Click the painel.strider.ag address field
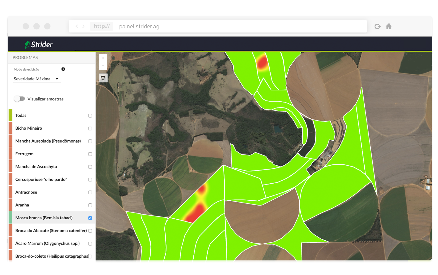This screenshot has width=438, height=275. click(x=218, y=26)
